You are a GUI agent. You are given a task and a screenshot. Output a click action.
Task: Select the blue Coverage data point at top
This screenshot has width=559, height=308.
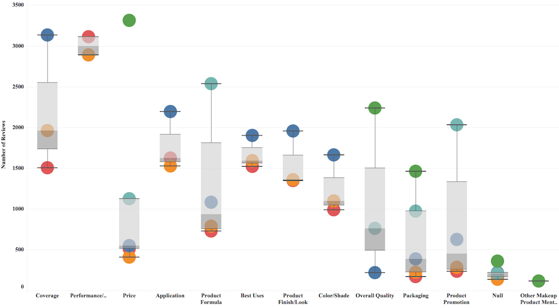pyautogui.click(x=47, y=35)
